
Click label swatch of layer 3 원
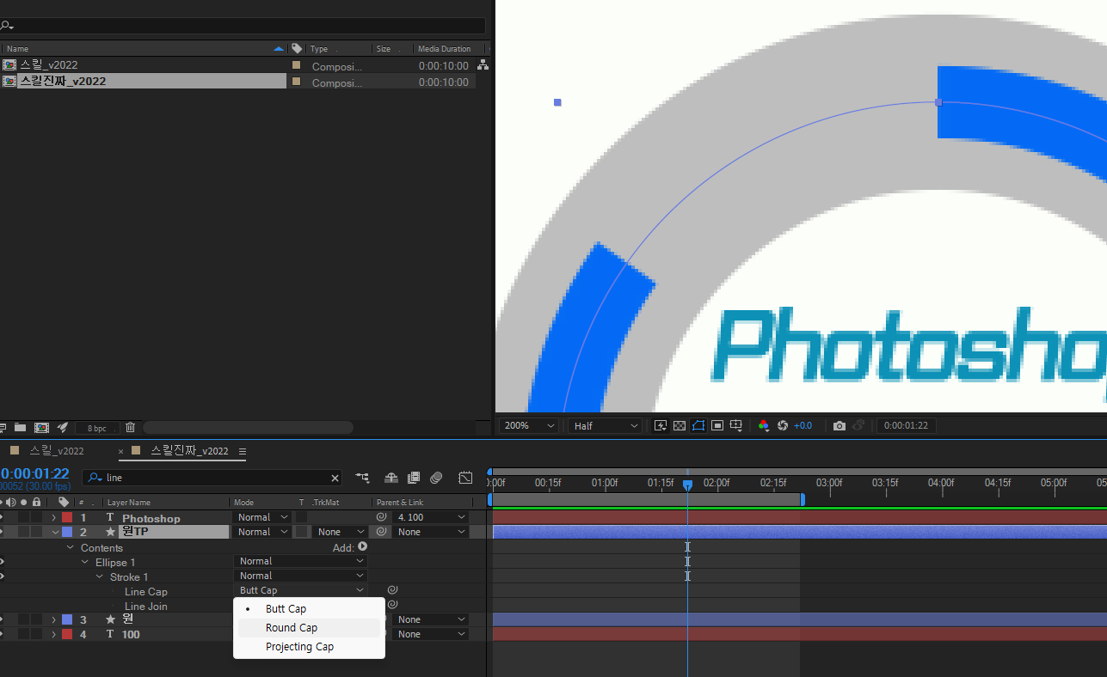67,619
